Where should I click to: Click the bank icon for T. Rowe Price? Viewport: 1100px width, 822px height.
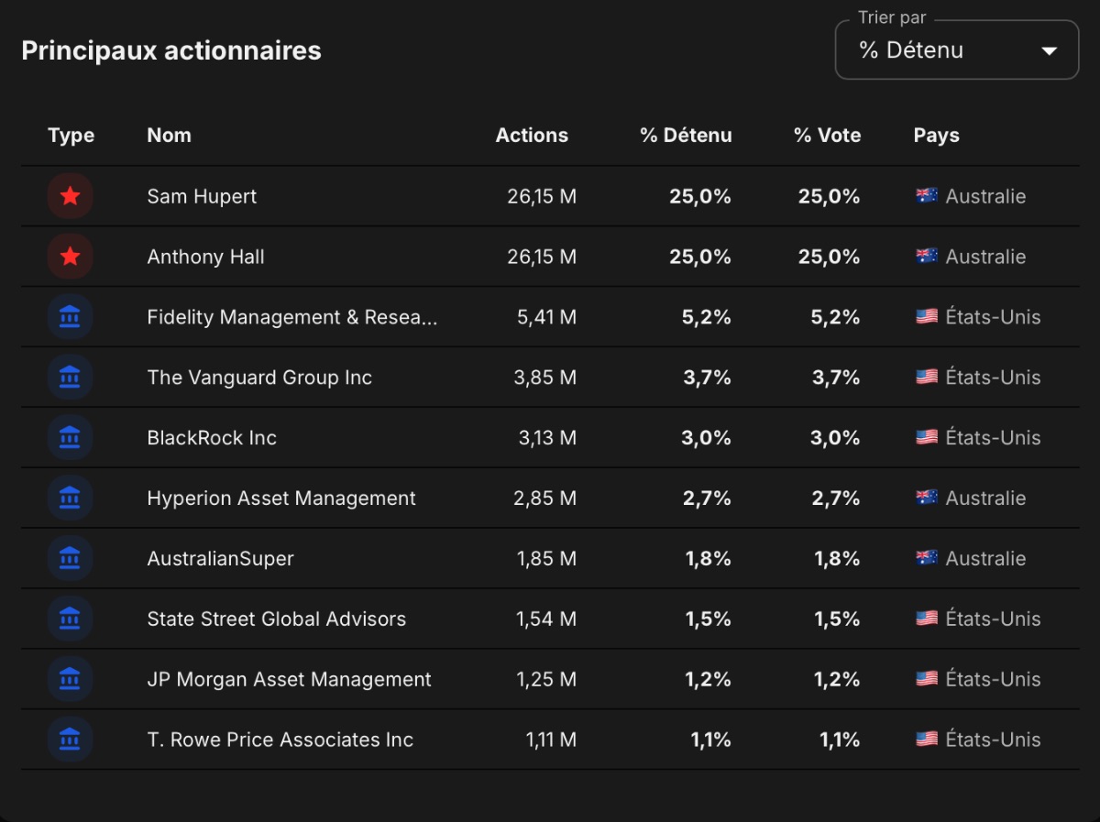click(x=71, y=740)
